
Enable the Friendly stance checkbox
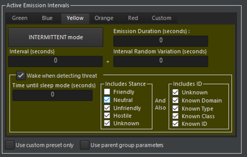[107, 92]
